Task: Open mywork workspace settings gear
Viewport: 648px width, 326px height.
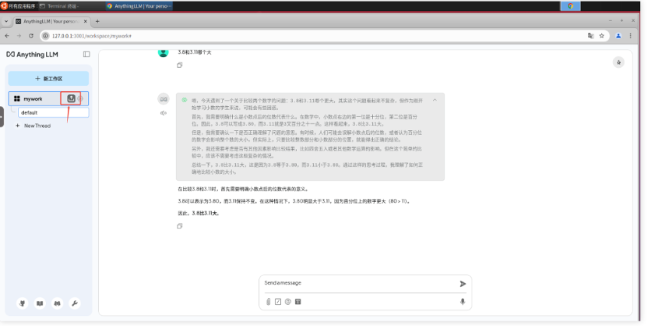Action: (x=80, y=98)
